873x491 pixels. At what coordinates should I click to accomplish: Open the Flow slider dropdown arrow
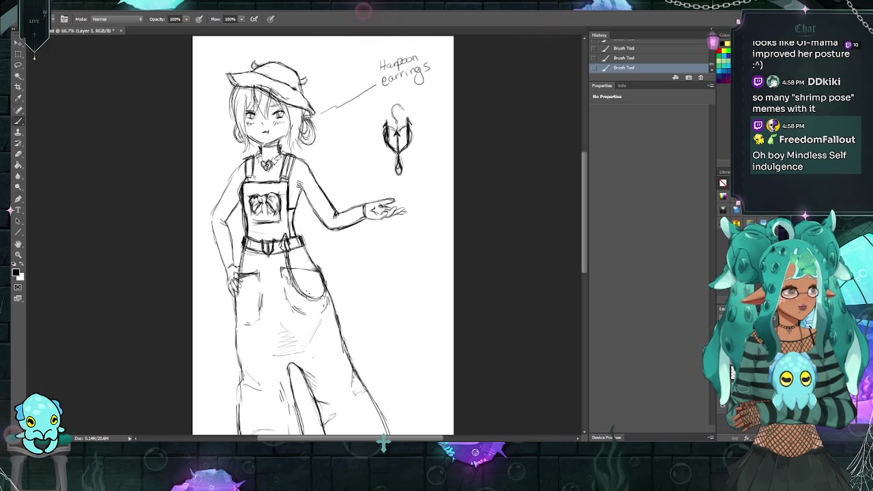click(x=241, y=19)
